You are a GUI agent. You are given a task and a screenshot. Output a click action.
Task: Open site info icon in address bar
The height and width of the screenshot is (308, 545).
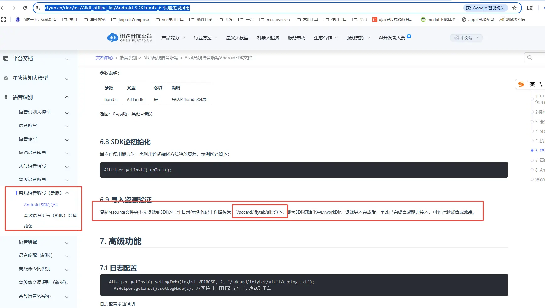[x=38, y=8]
